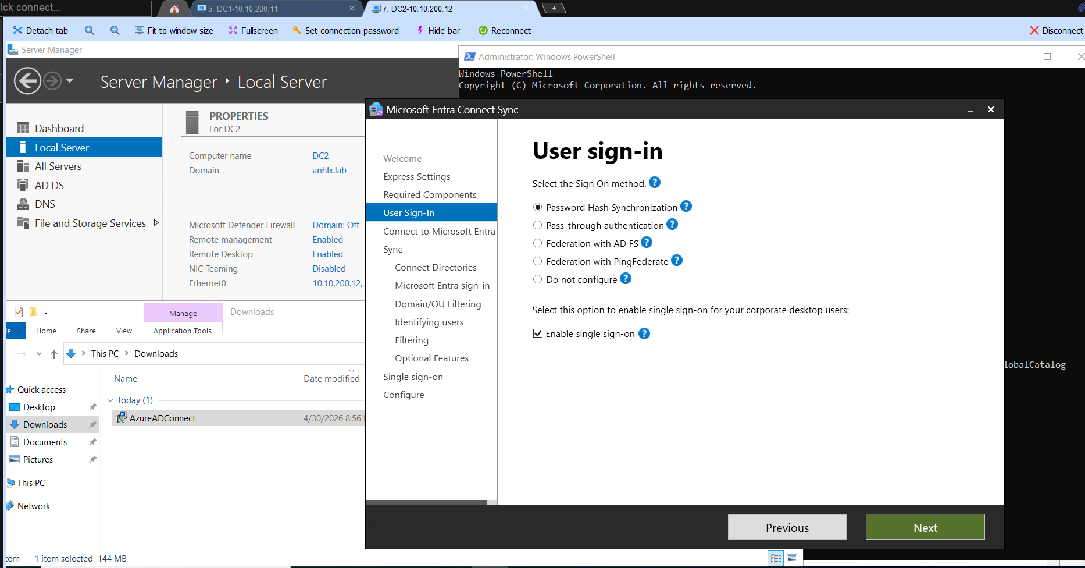Screen dimensions: 1085x568
Task: Open Server Manager navigation history dropdown
Action: (x=70, y=81)
